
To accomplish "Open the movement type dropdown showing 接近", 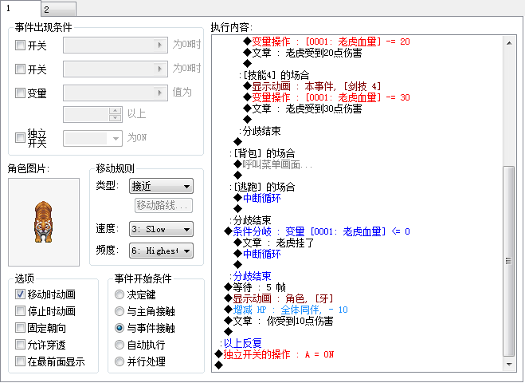I will pos(161,186).
